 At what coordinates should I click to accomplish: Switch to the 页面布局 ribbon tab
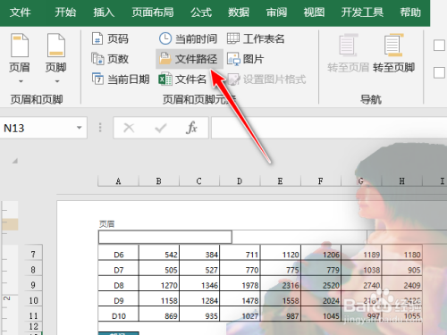click(x=153, y=13)
